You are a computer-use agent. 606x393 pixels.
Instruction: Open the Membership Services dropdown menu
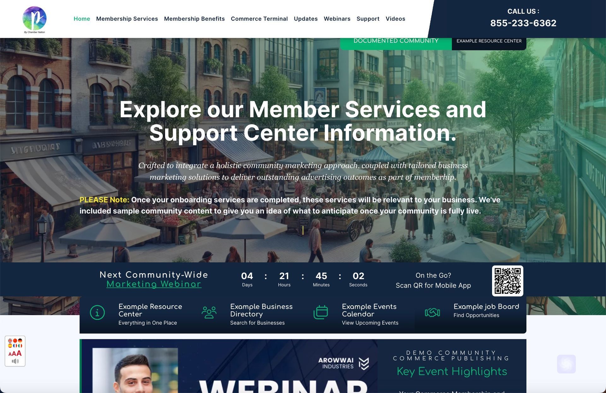pyautogui.click(x=127, y=19)
